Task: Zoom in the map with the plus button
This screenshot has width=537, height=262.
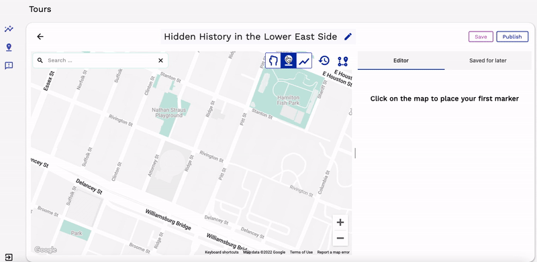Action: click(340, 222)
